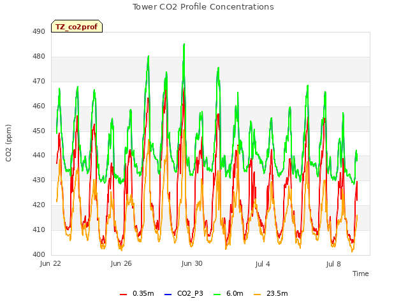The height and width of the screenshot is (306, 408).
Task: Click the 'Jun 26' x-axis tick label
Action: [x=121, y=263]
